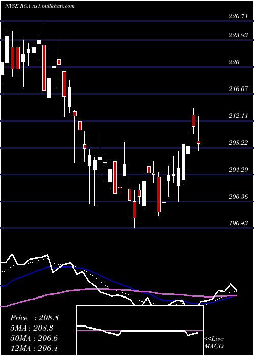Click the 204.29 price level label
The image size is (254, 356).
tap(238, 169)
